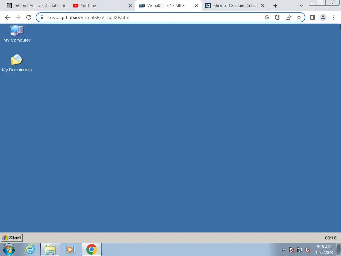Bookmark this page with the star

click(x=299, y=17)
